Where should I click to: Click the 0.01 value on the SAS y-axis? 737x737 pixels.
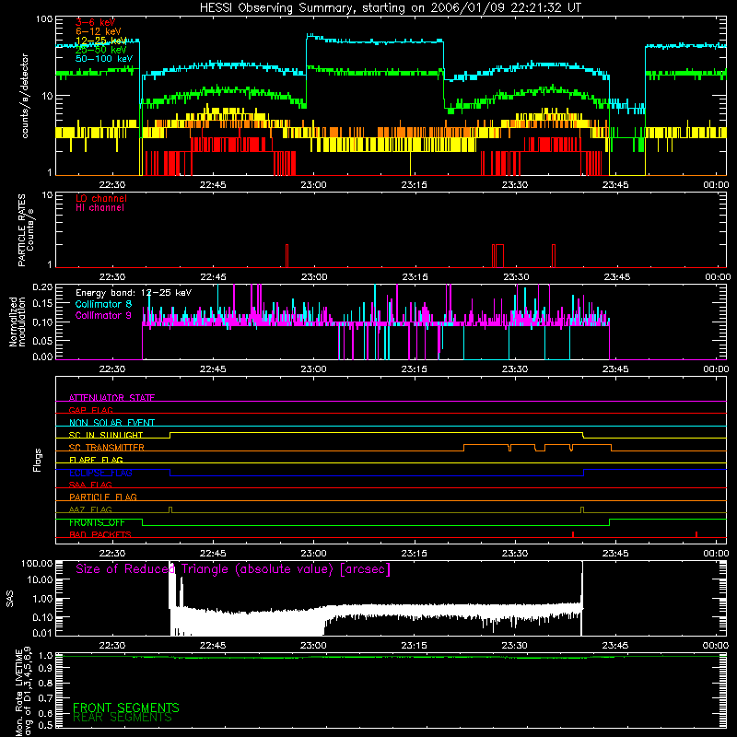click(42, 633)
